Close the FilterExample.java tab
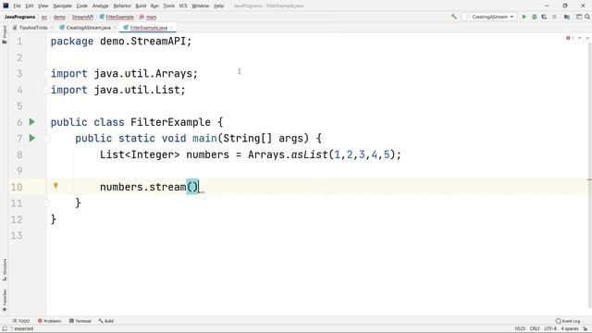 coord(171,28)
